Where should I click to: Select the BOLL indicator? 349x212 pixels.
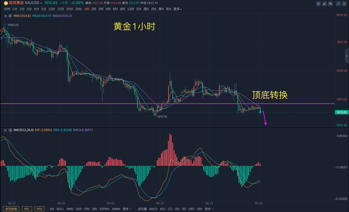(60, 209)
